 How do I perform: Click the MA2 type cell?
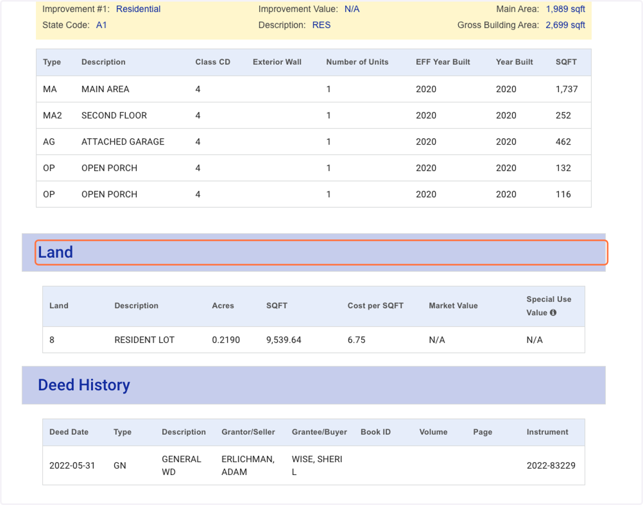point(53,116)
